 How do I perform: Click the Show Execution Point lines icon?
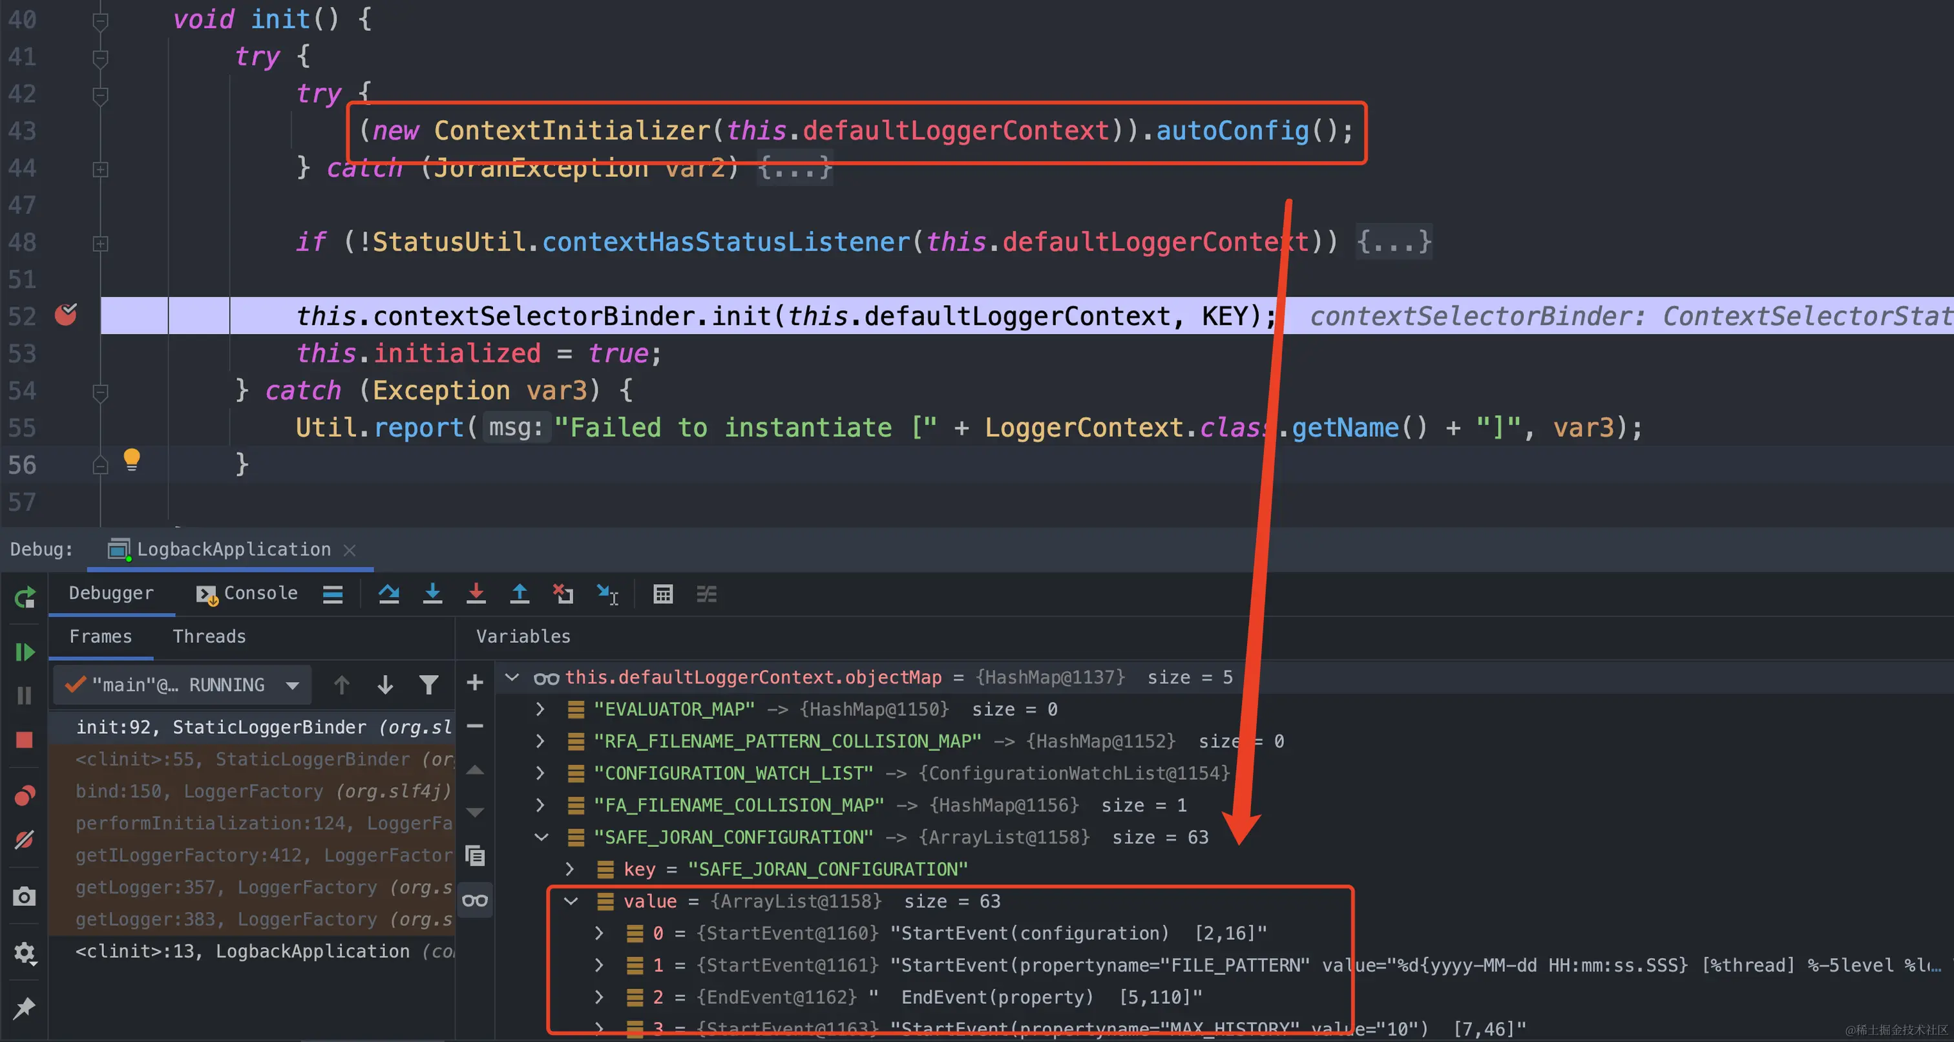pos(333,594)
